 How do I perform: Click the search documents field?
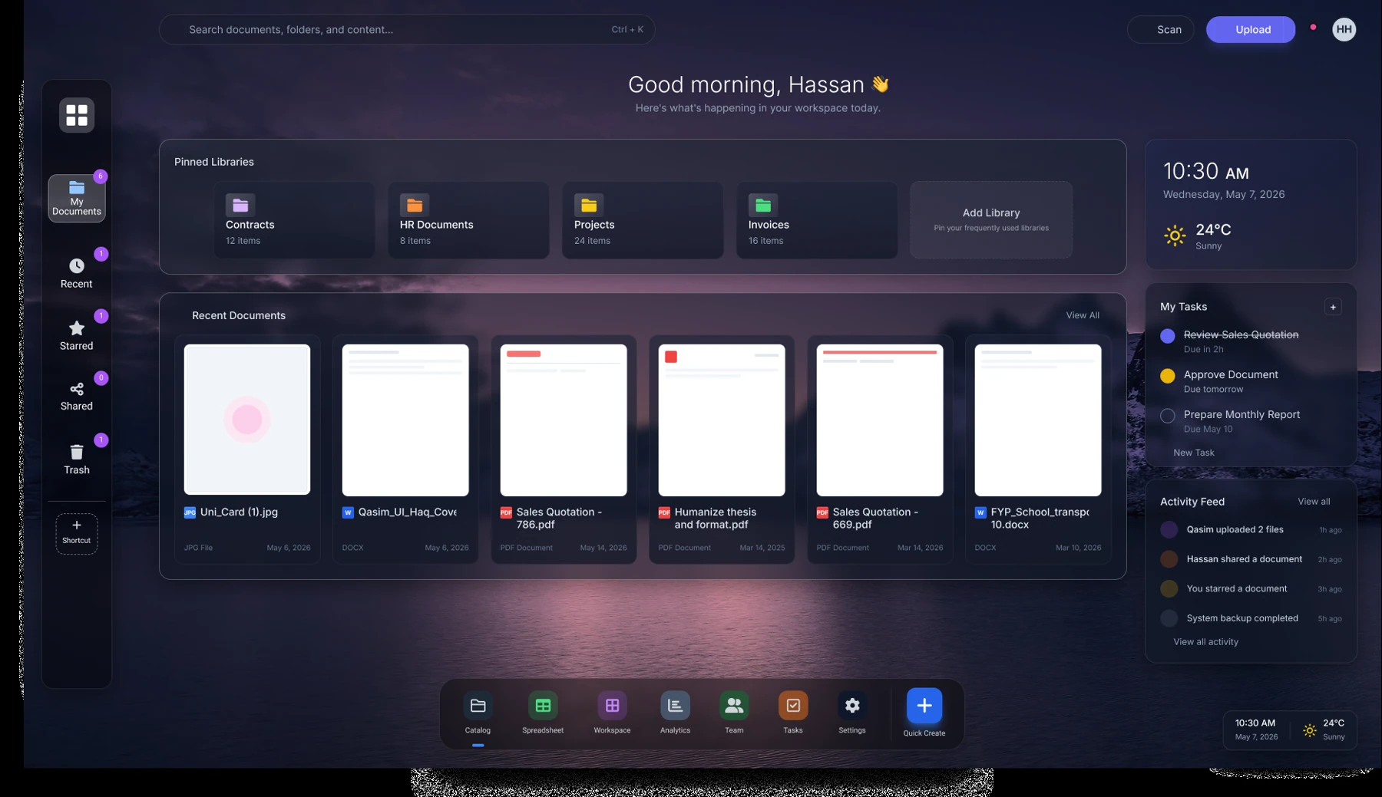click(x=407, y=29)
